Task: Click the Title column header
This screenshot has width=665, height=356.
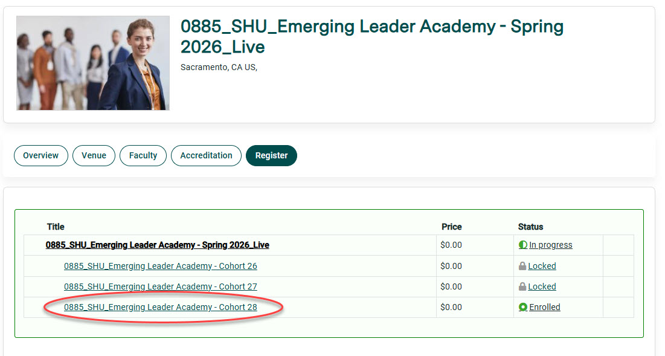Action: tap(55, 227)
